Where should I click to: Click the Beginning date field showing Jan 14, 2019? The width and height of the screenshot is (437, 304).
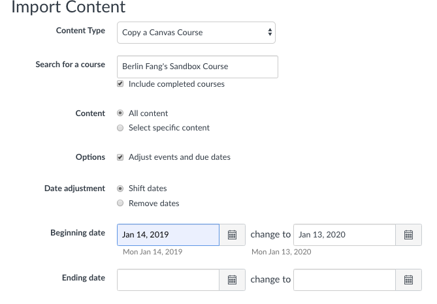[x=168, y=235]
